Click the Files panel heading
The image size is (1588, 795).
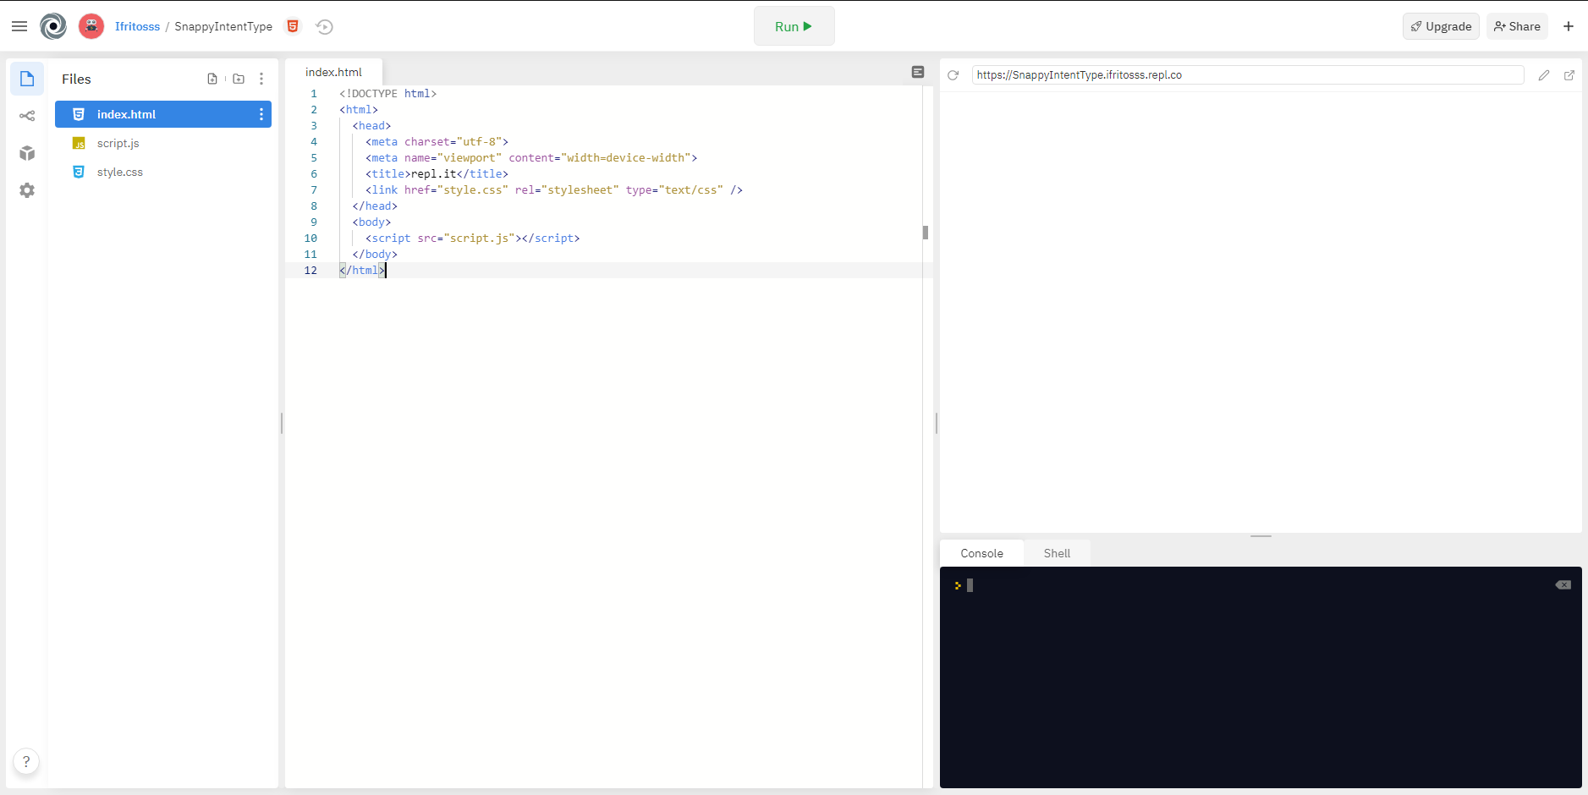click(76, 79)
